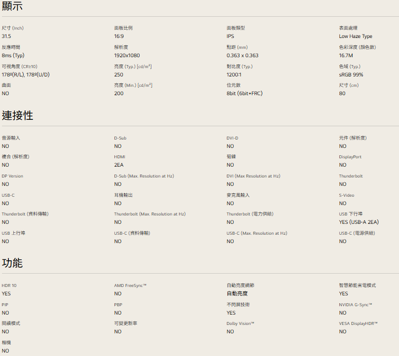The width and height of the screenshot is (399, 356).
Task: Select the 8bit (6bit+FRC) value
Action: point(244,94)
